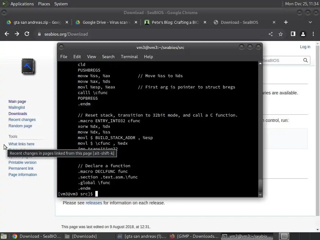320x240 pixels.
Task: Open the Chrome profile avatar menu
Action: (303, 34)
